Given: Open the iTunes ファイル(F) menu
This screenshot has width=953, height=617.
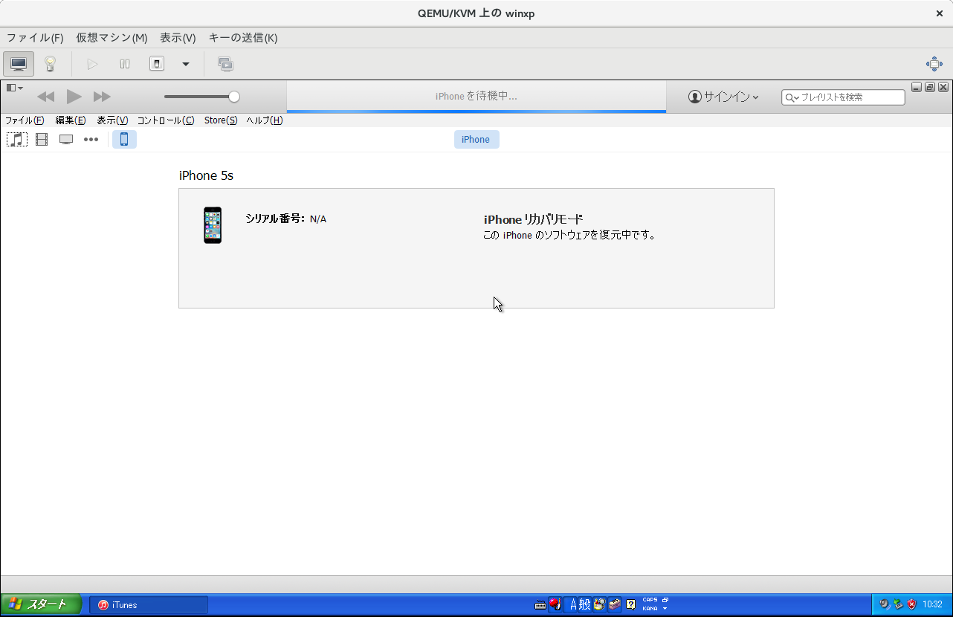Looking at the screenshot, I should coord(25,120).
